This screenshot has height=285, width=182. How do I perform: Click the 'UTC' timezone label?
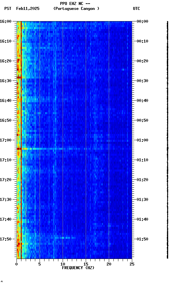(x=136, y=9)
